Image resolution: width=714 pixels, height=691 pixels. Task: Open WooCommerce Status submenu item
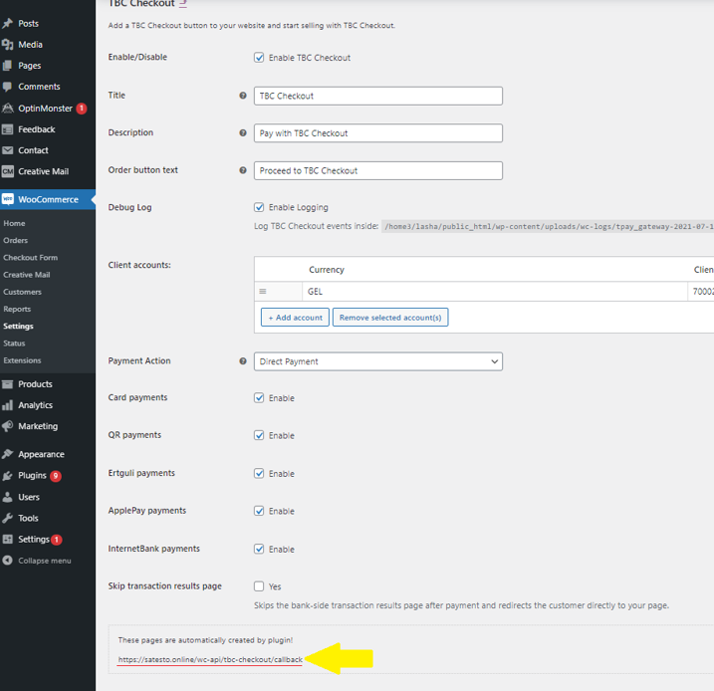tap(14, 344)
